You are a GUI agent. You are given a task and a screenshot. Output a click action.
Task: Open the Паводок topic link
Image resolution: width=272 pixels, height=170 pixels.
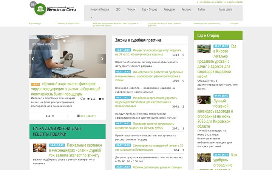coord(234,23)
